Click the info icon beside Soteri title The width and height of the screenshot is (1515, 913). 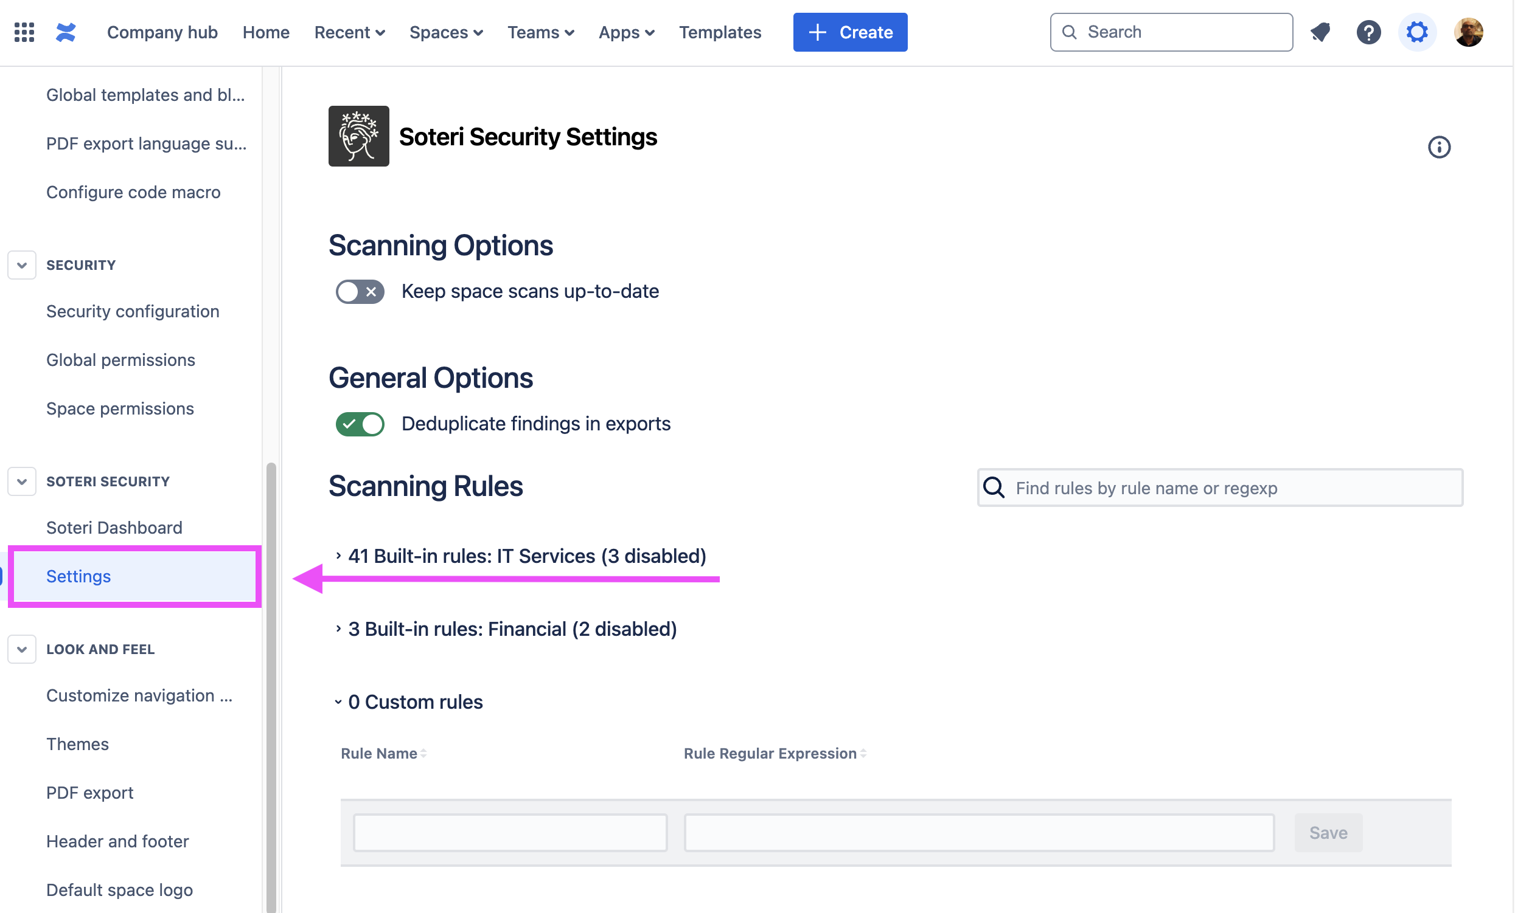[x=1439, y=147]
